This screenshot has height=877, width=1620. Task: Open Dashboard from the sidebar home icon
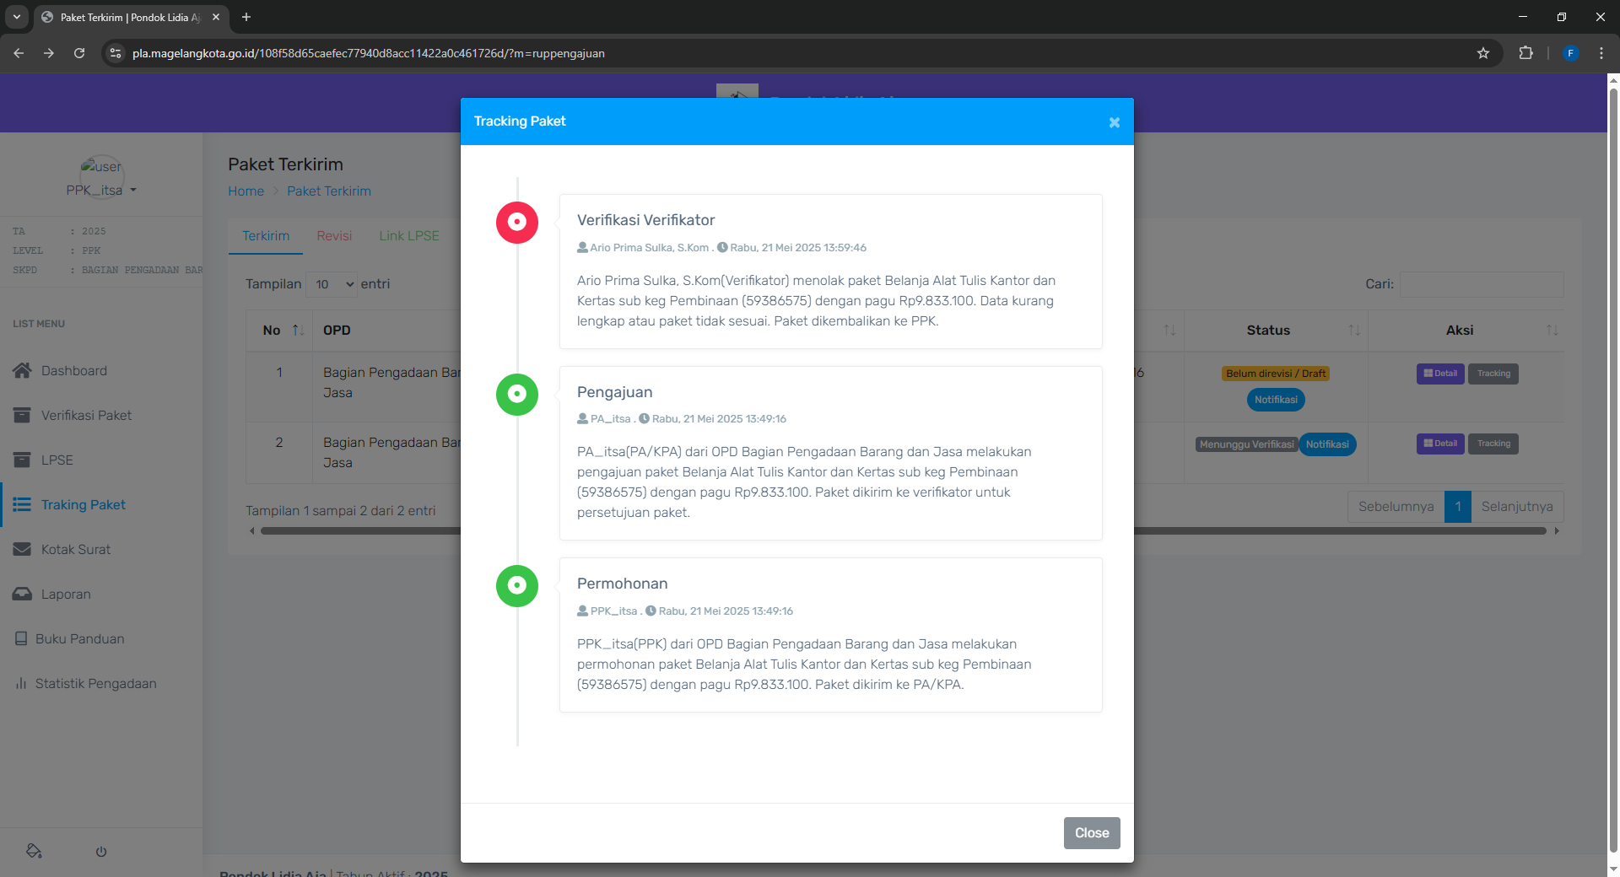(23, 370)
